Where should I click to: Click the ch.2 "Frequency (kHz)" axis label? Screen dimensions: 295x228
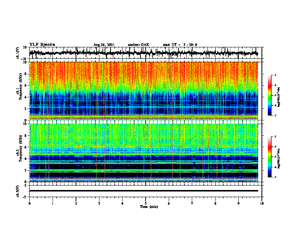point(21,148)
